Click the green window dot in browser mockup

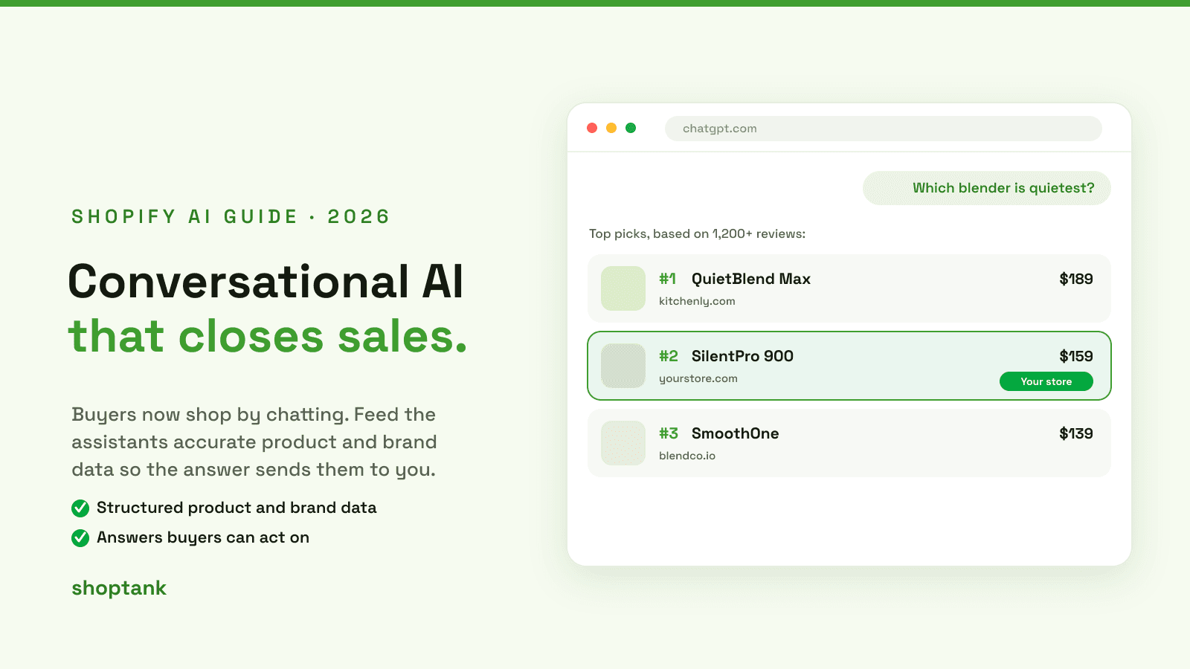[631, 128]
